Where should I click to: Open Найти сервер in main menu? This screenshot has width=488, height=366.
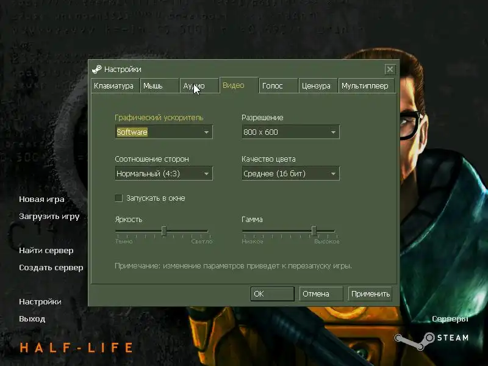[x=46, y=251]
